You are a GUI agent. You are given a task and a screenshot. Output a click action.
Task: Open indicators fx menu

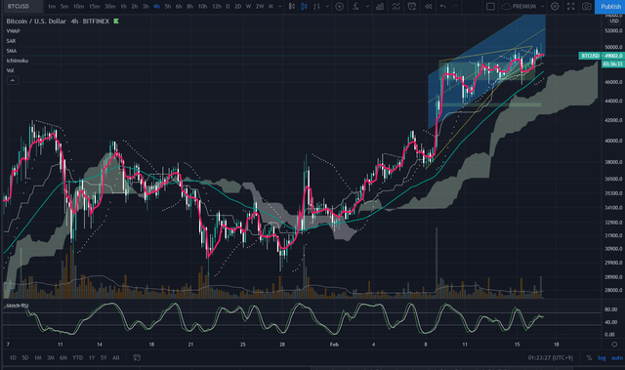click(355, 7)
